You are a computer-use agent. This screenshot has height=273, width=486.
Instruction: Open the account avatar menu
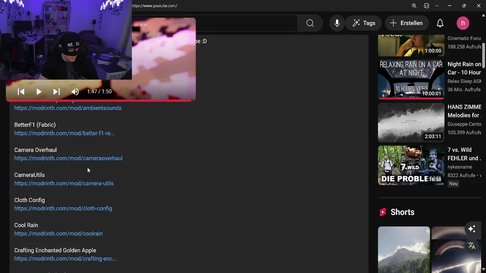(463, 23)
